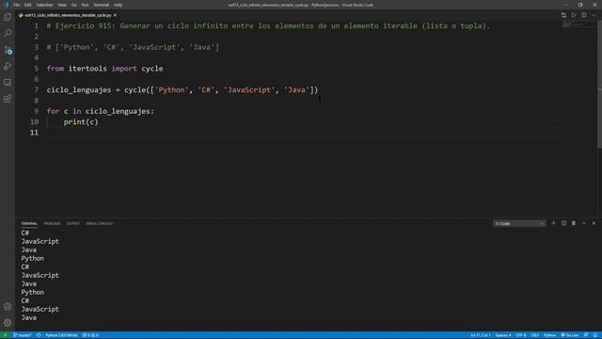Change the UTF-8 file encoding
The height and width of the screenshot is (339, 602).
(520, 335)
